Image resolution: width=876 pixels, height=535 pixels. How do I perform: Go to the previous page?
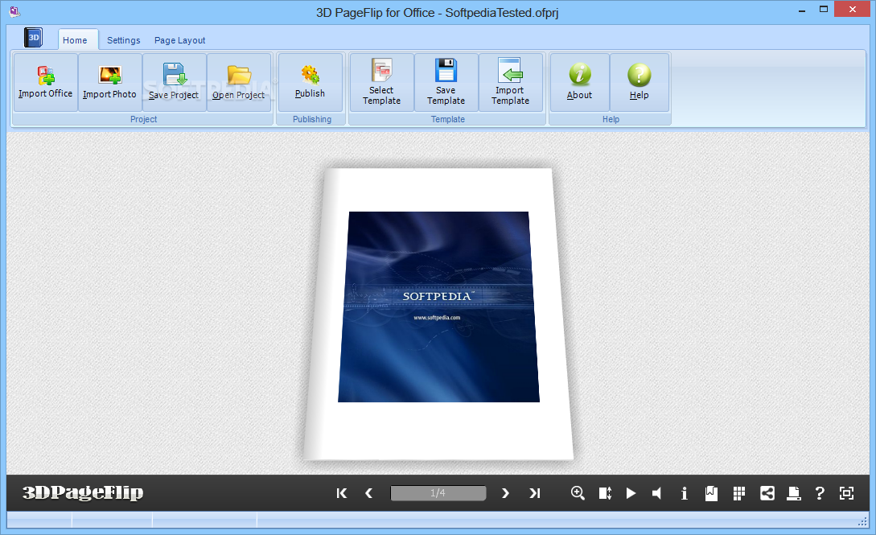[x=368, y=493]
